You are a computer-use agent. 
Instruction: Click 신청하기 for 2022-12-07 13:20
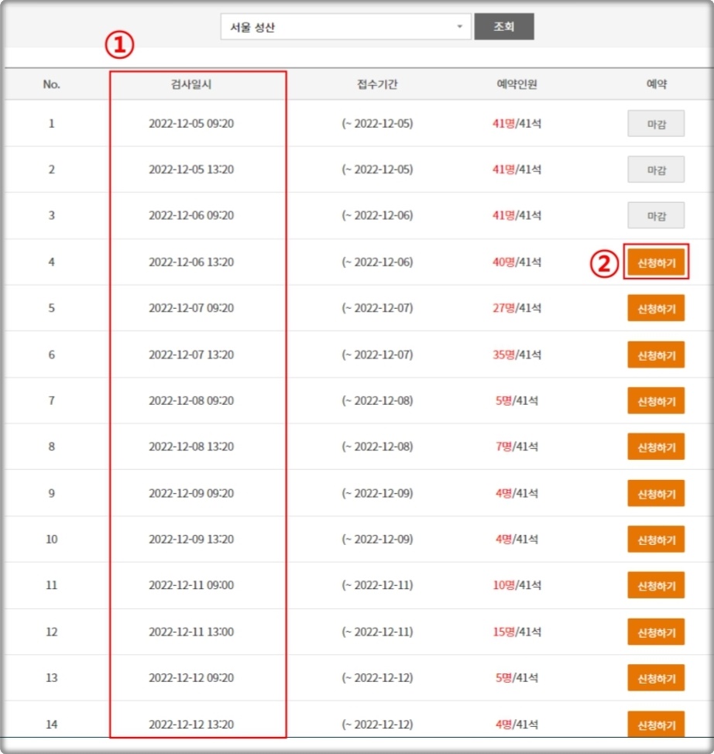tap(656, 355)
